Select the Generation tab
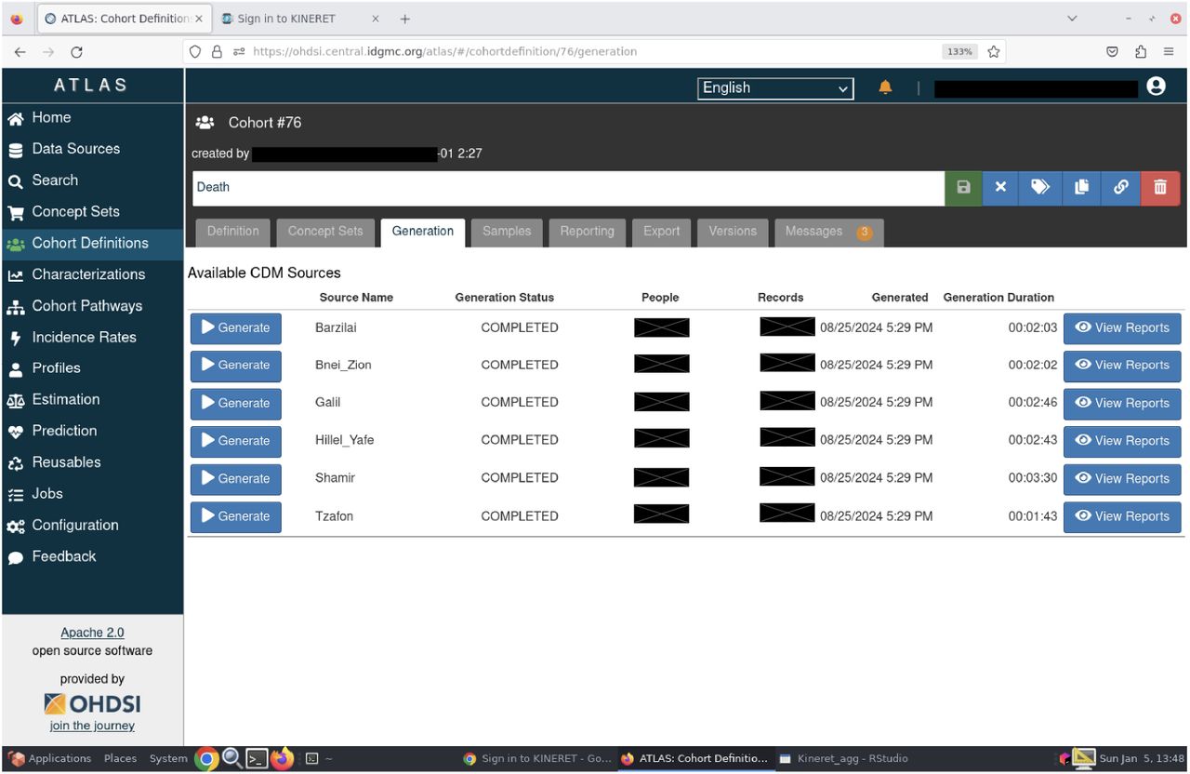The width and height of the screenshot is (1190, 774). click(x=423, y=232)
